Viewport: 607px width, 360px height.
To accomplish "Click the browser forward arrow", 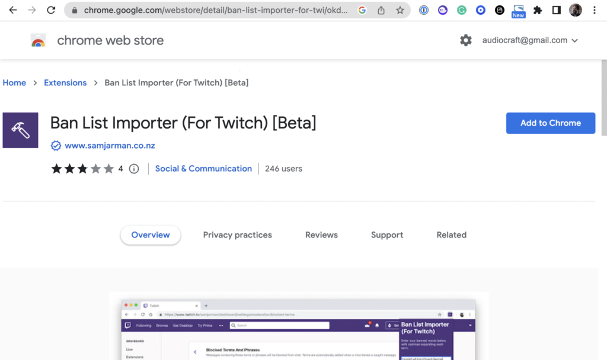I will pyautogui.click(x=32, y=10).
